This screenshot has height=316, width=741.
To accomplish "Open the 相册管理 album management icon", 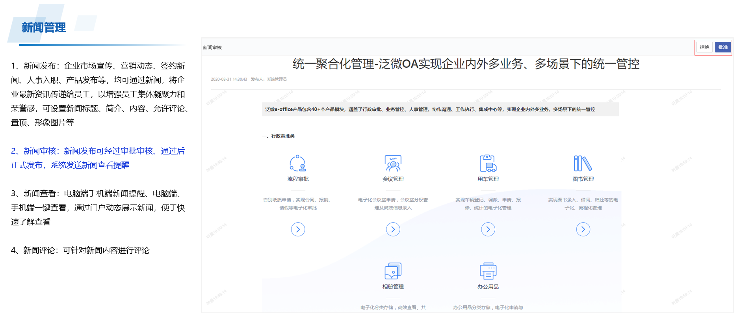I will coord(393,271).
